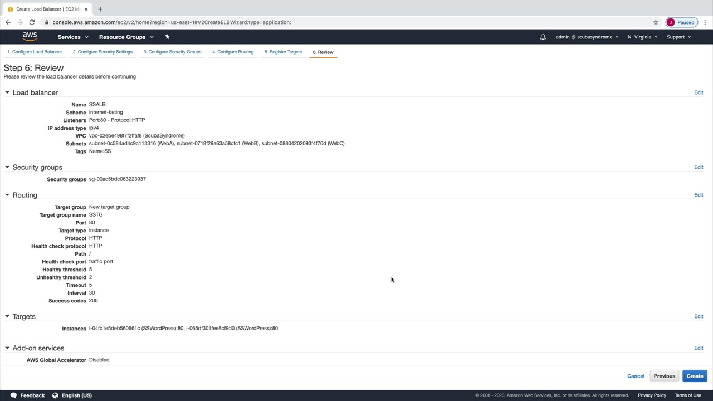Image resolution: width=713 pixels, height=401 pixels.
Task: Click the browser address bar URL
Action: 172,22
